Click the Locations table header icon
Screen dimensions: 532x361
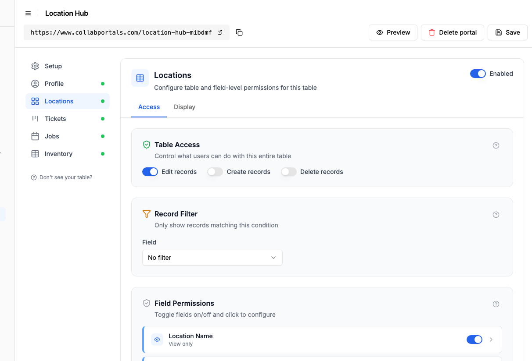[140, 78]
